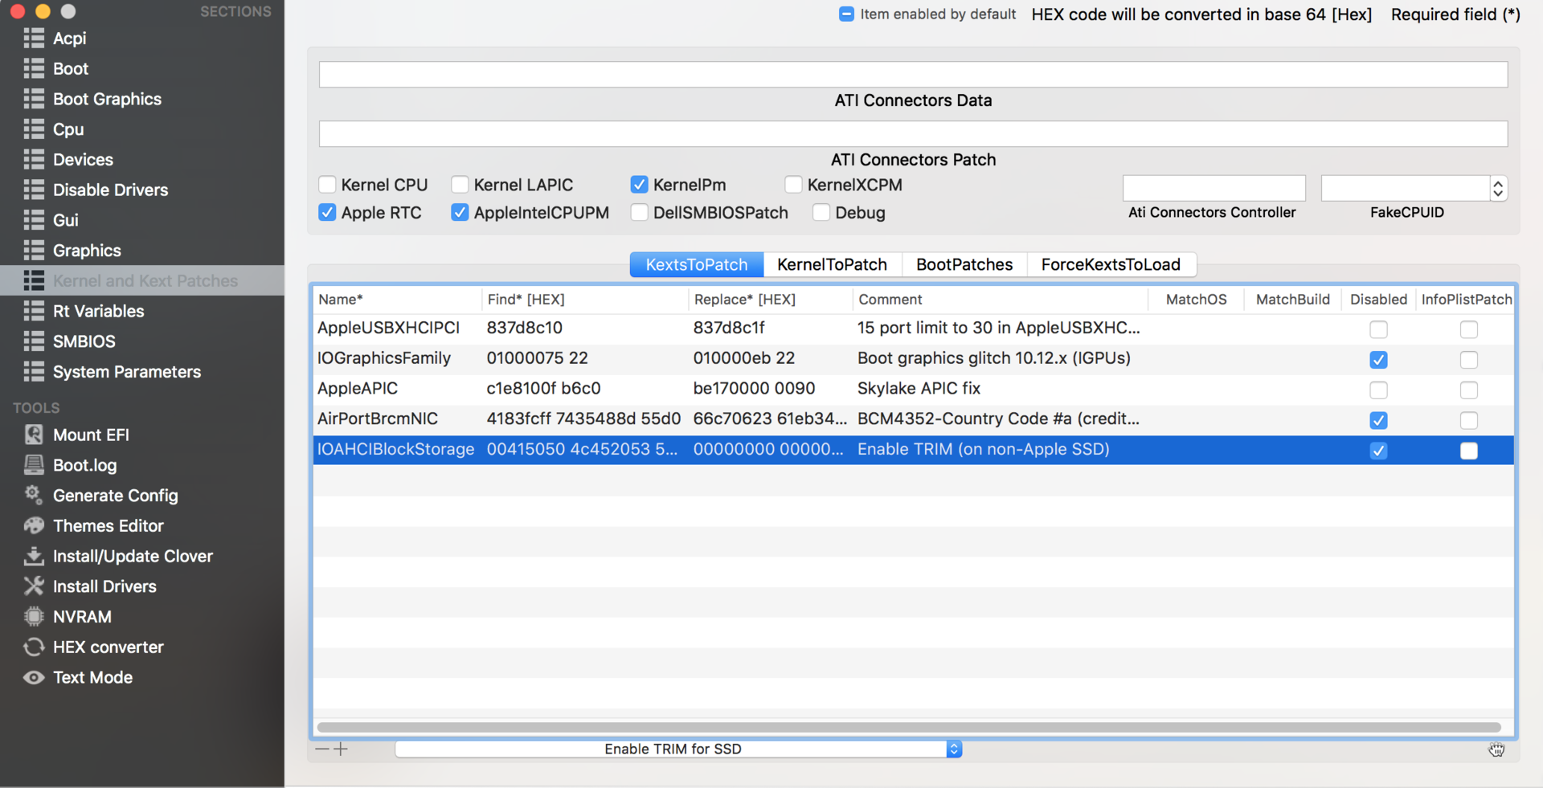
Task: Open the ForceKextsToLoad tab
Action: 1110,264
